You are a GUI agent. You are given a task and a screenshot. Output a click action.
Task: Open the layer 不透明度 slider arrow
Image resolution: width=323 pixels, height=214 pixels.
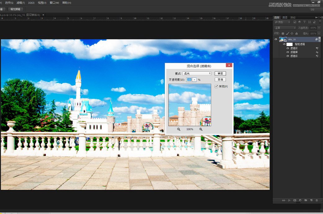pyautogui.click(x=319, y=28)
